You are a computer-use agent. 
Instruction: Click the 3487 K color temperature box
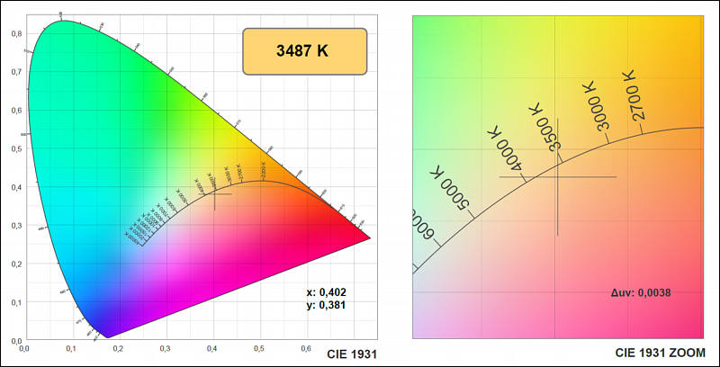305,51
